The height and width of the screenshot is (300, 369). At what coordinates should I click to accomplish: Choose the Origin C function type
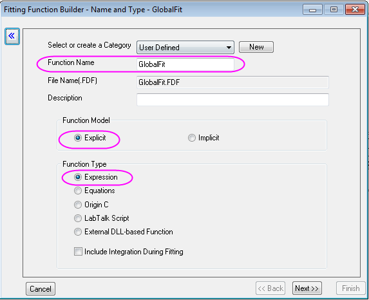[x=91, y=205]
